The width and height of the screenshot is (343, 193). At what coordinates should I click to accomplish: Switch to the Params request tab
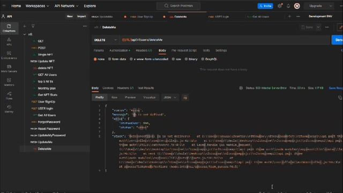click(x=99, y=50)
